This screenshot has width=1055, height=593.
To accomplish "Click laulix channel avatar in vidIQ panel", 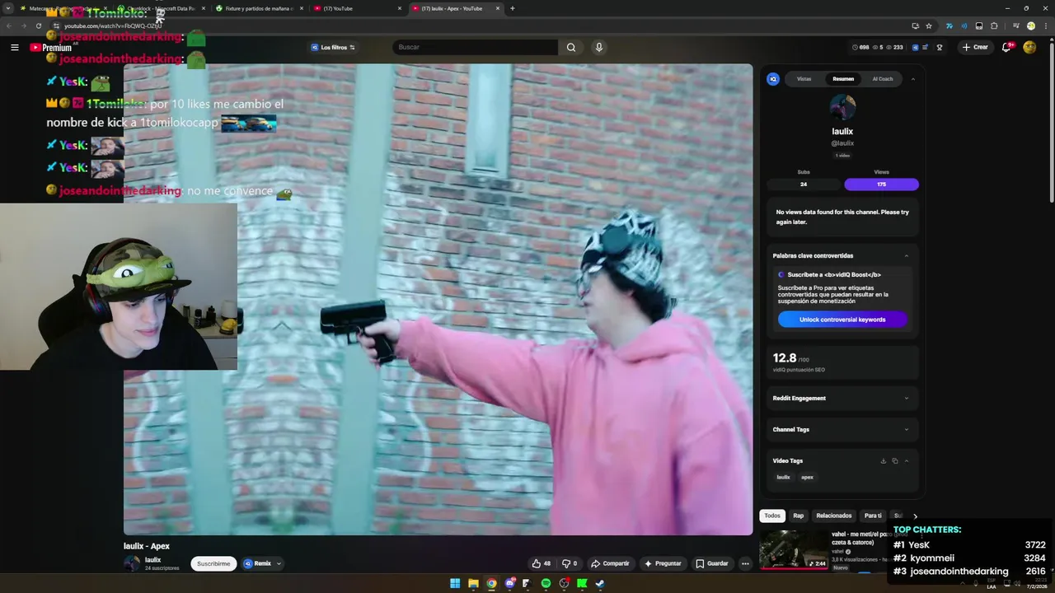I will [842, 107].
